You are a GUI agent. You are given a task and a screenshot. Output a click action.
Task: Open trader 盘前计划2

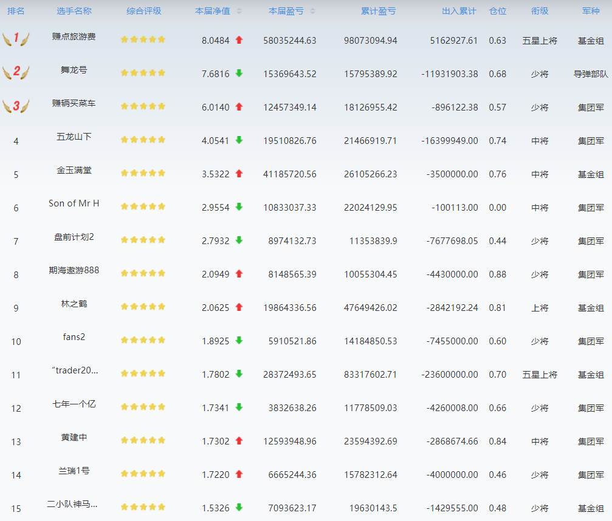tap(74, 237)
